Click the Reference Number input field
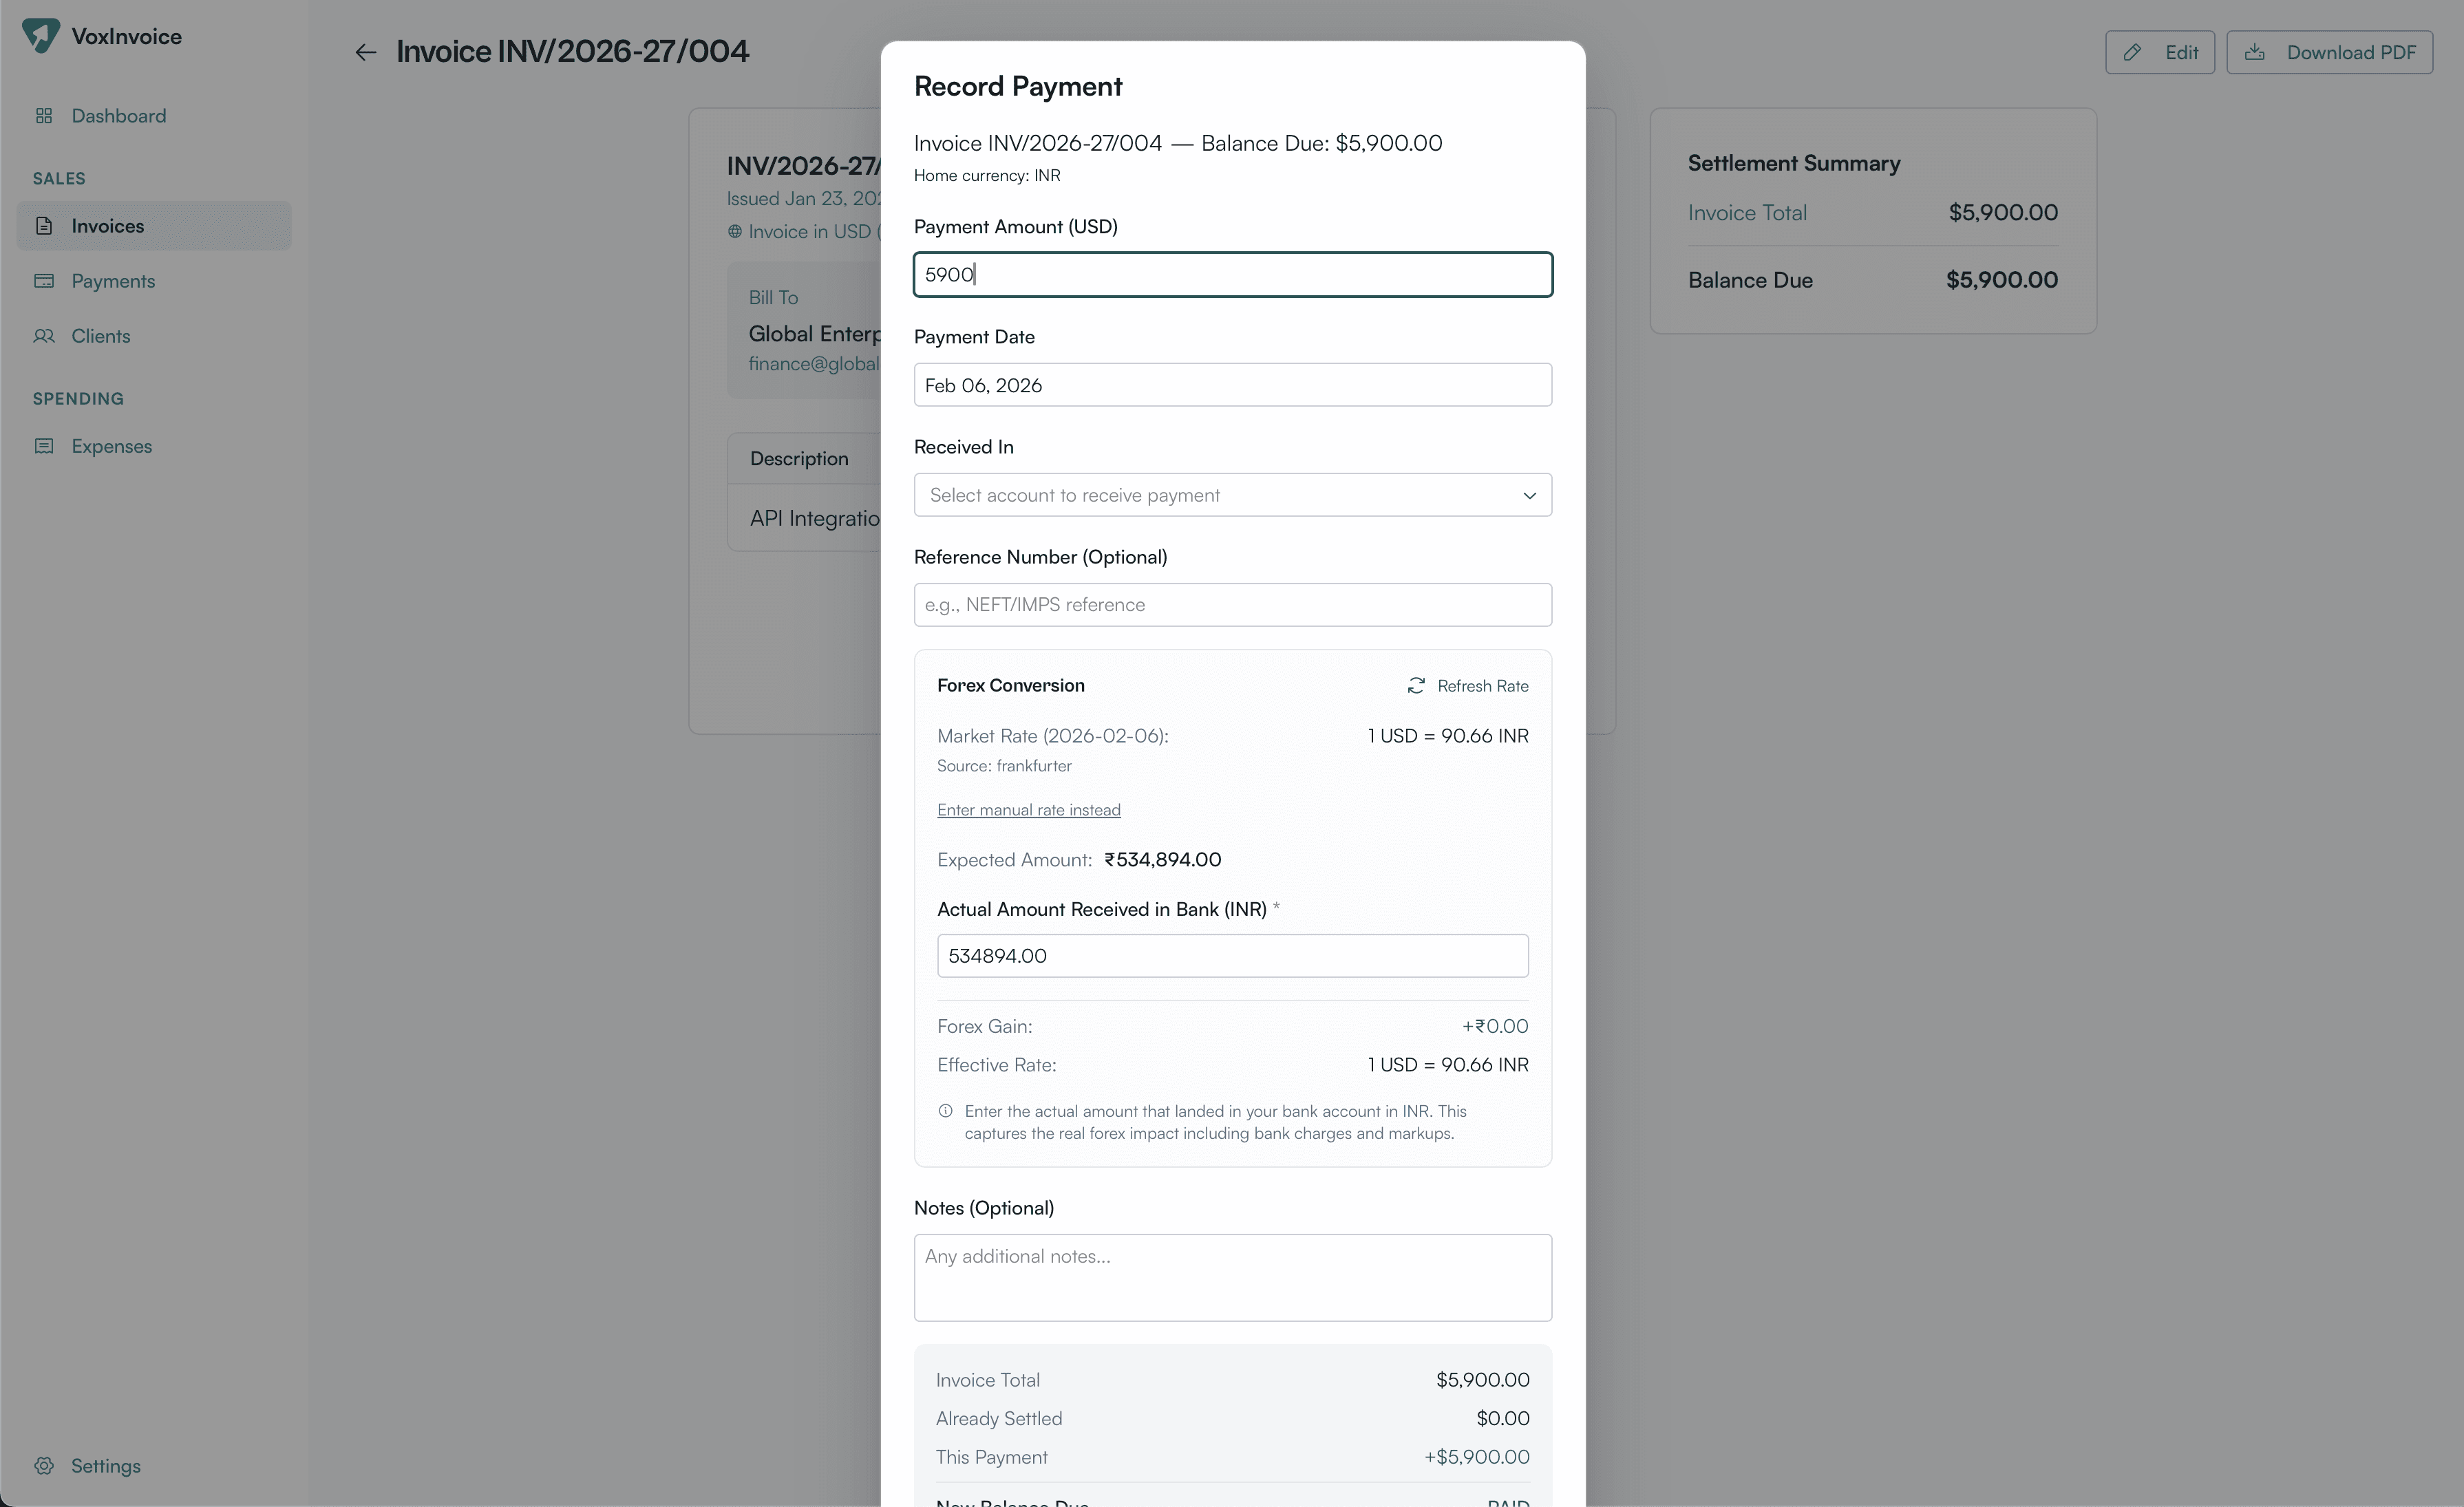 click(1232, 605)
